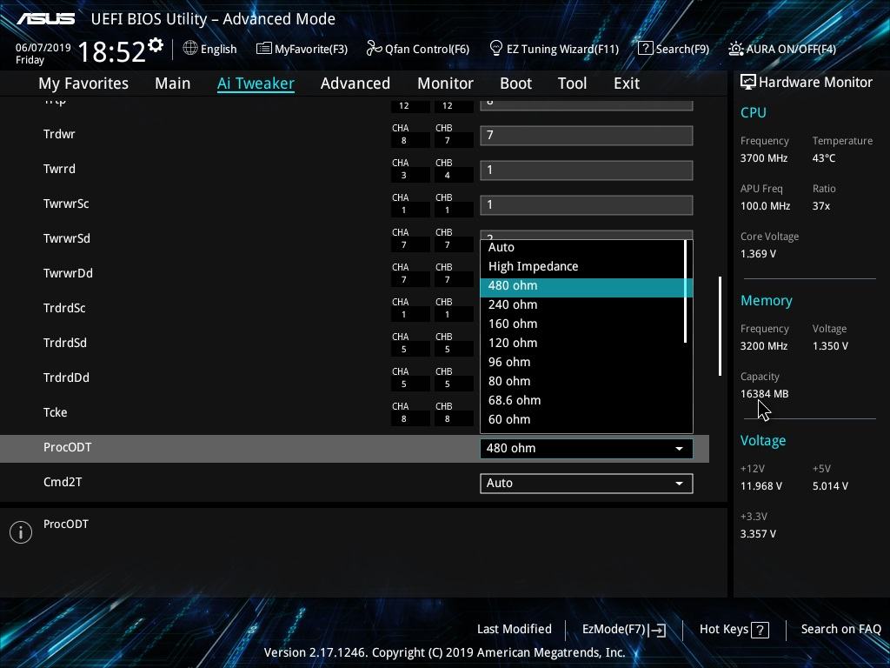This screenshot has height=668, width=890.
Task: Click the 16384 MB capacity value
Action: (764, 394)
